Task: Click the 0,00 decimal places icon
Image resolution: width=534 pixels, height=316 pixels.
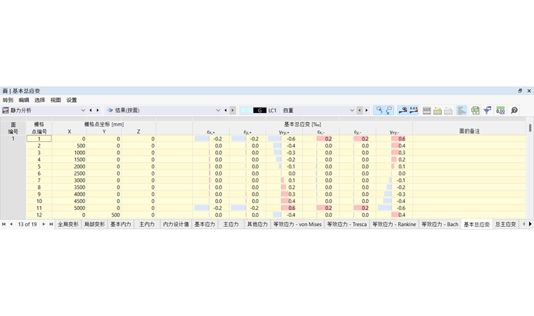Action: (500, 110)
